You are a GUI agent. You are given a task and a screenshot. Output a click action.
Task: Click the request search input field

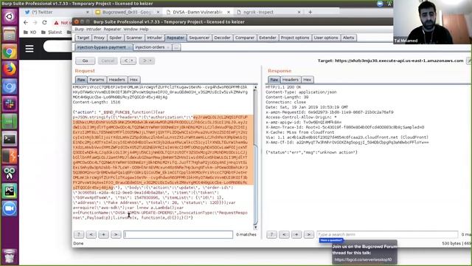click(178, 234)
